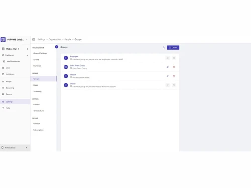
Task: Open Subscription under Billing
Action: (x=38, y=130)
